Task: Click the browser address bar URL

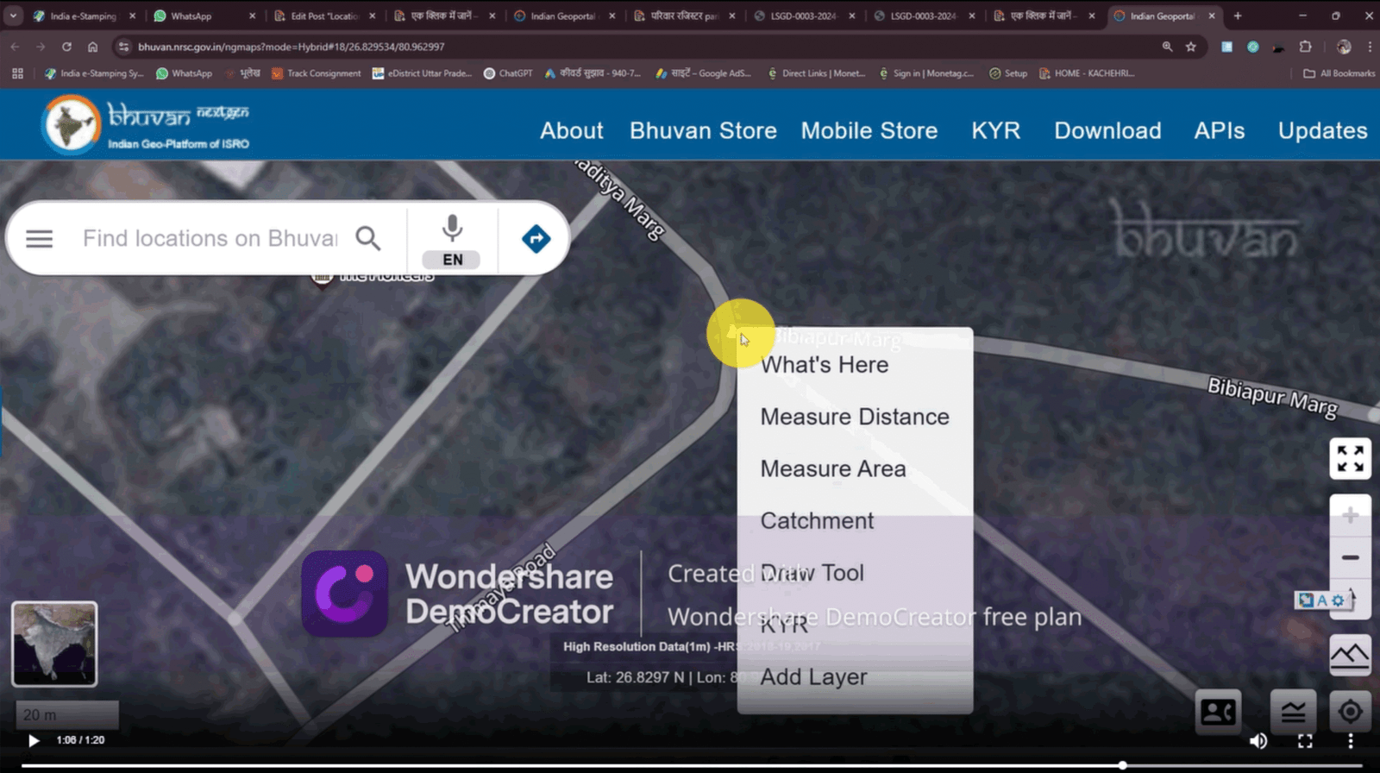Action: pos(292,47)
